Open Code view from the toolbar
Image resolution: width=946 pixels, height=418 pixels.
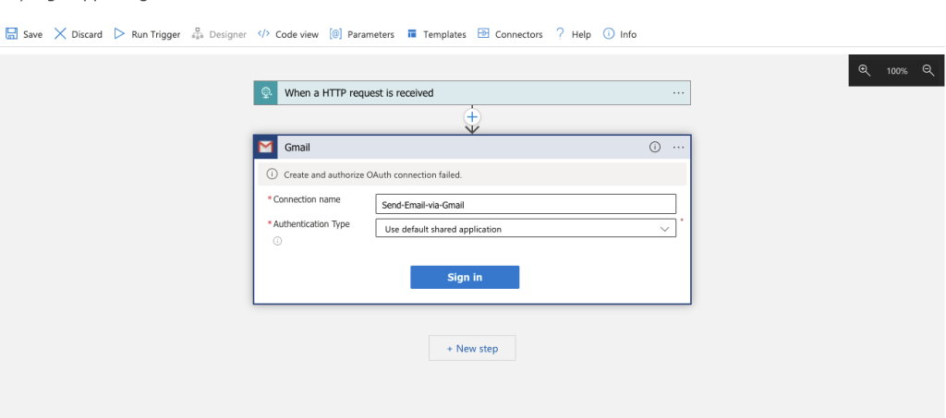click(x=288, y=34)
